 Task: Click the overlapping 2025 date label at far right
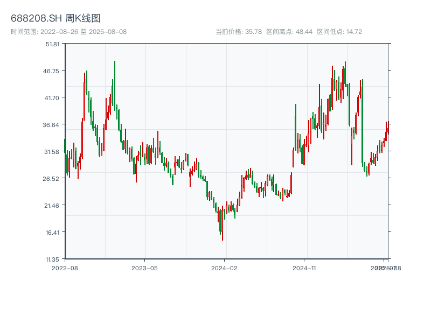click(x=385, y=268)
